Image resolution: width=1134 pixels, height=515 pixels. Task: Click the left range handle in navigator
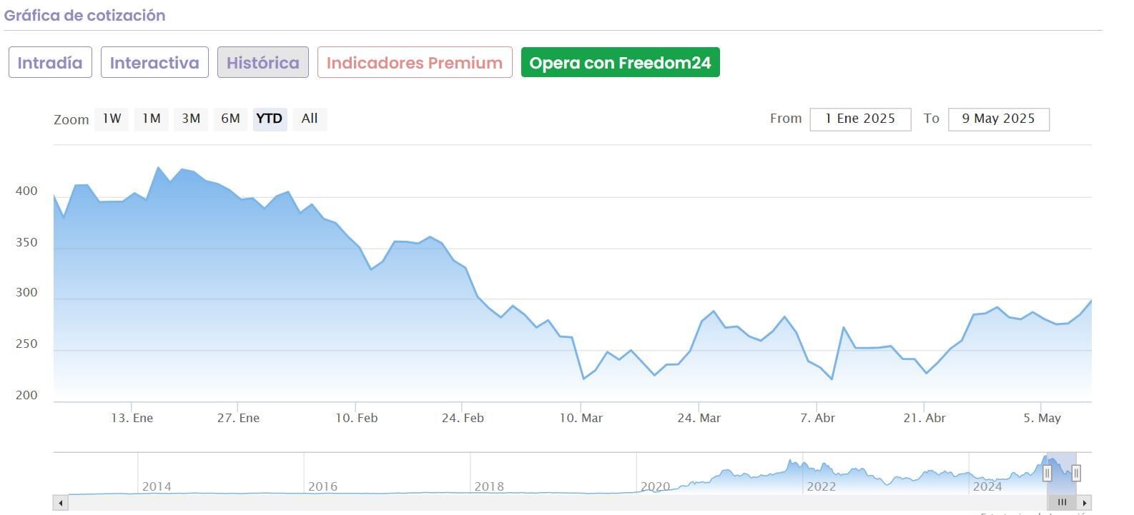pyautogui.click(x=1047, y=473)
